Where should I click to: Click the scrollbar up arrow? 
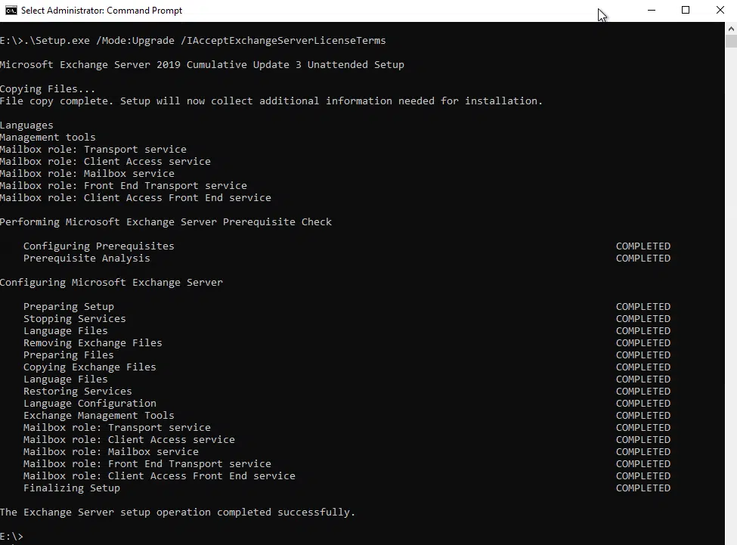coord(731,29)
